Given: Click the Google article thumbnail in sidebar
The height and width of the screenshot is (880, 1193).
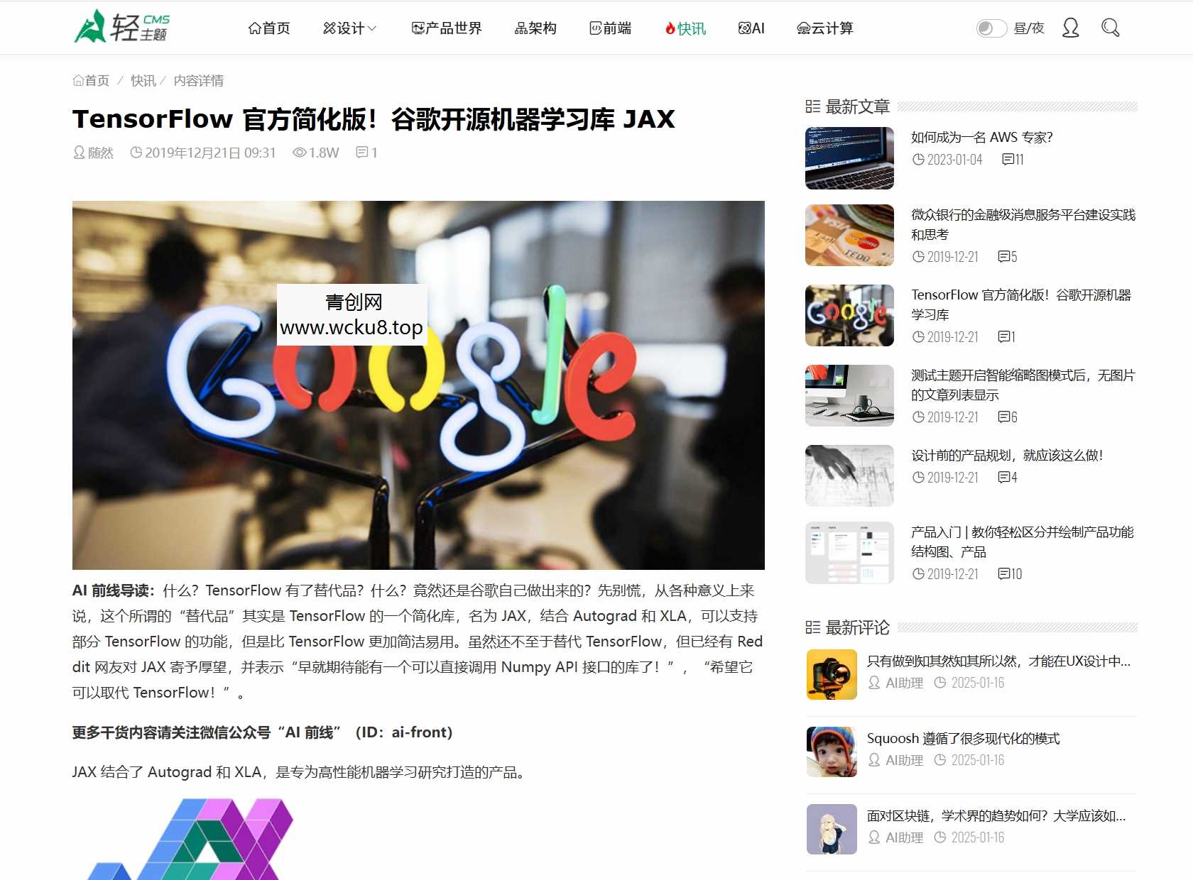Looking at the screenshot, I should tap(849, 315).
